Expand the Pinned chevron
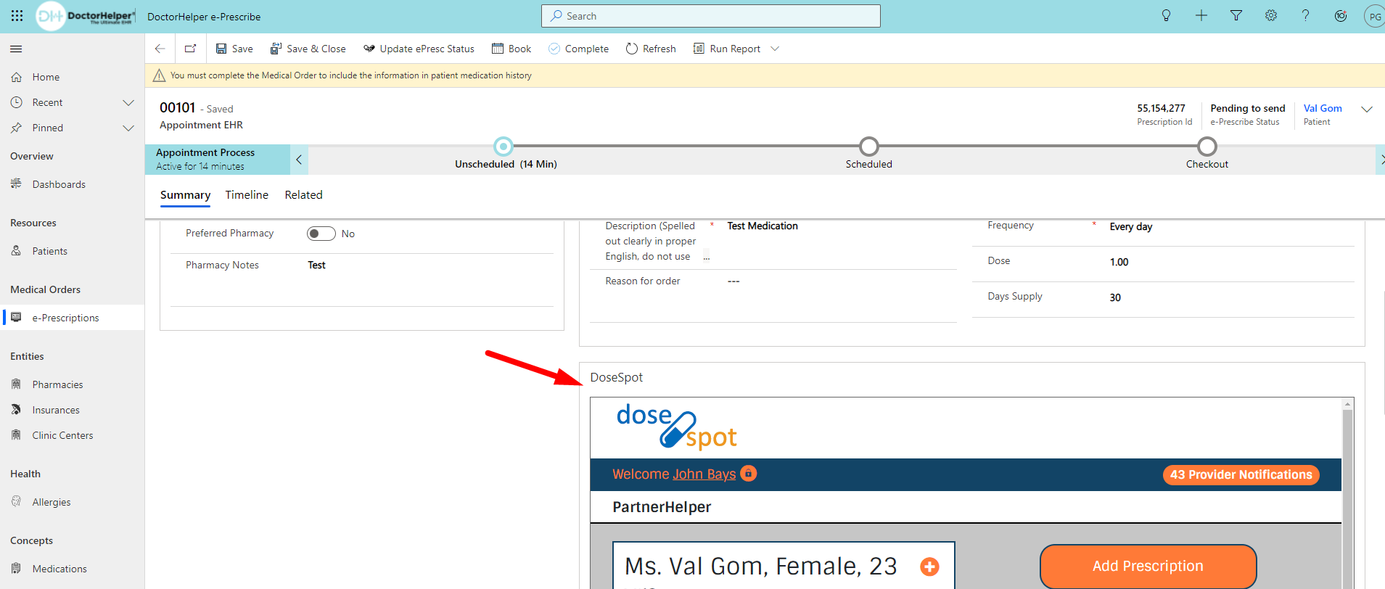This screenshot has width=1385, height=589. click(x=128, y=128)
